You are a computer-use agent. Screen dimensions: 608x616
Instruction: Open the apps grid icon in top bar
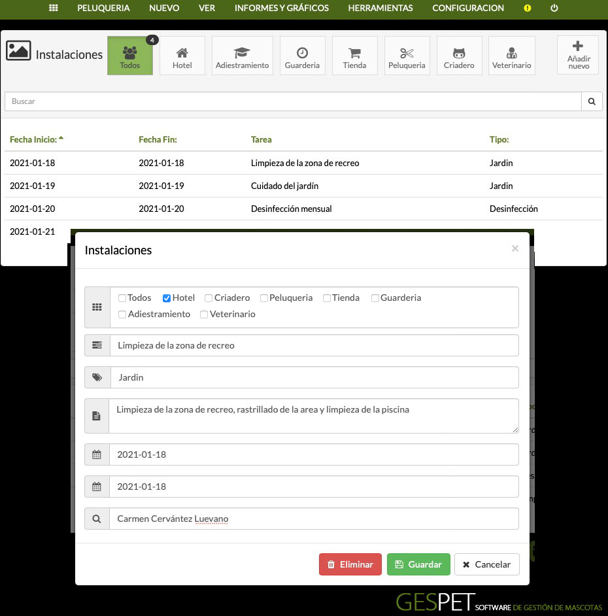[54, 8]
